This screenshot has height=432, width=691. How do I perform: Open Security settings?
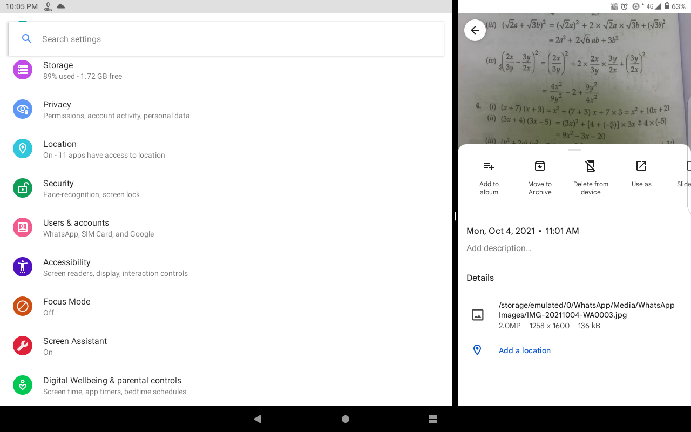point(226,188)
